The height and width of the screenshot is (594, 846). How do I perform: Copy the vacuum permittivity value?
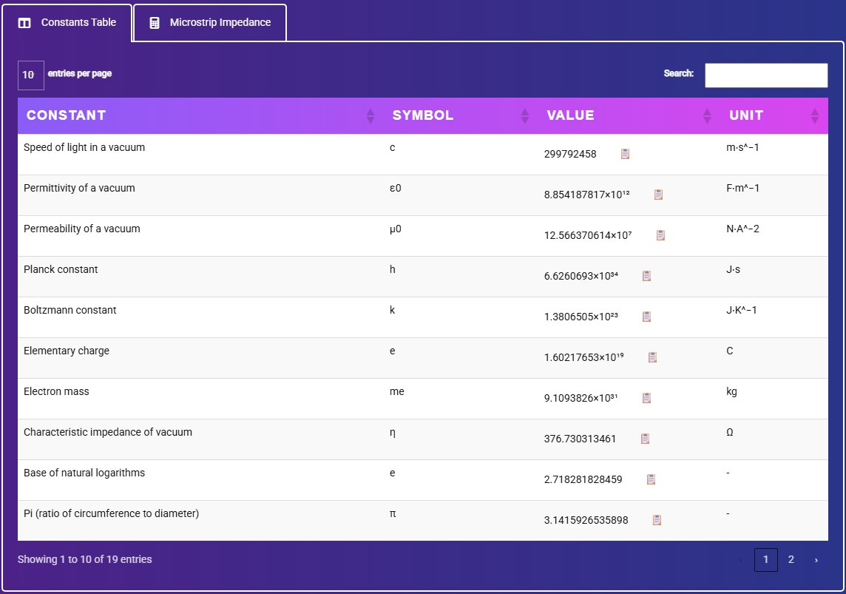tap(658, 195)
